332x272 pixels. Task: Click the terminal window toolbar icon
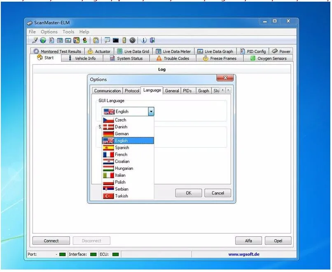pos(116,40)
